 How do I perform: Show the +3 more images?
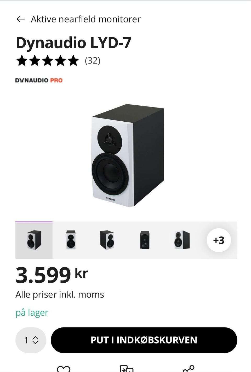(x=219, y=240)
